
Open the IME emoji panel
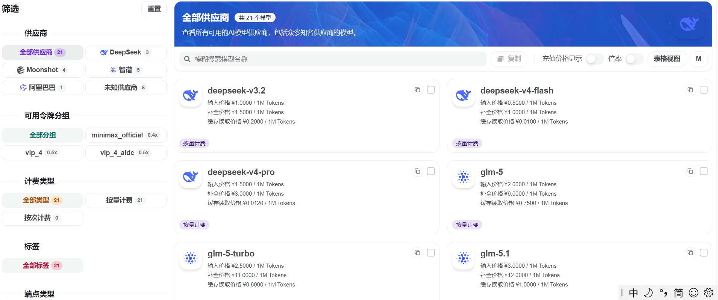click(x=694, y=293)
